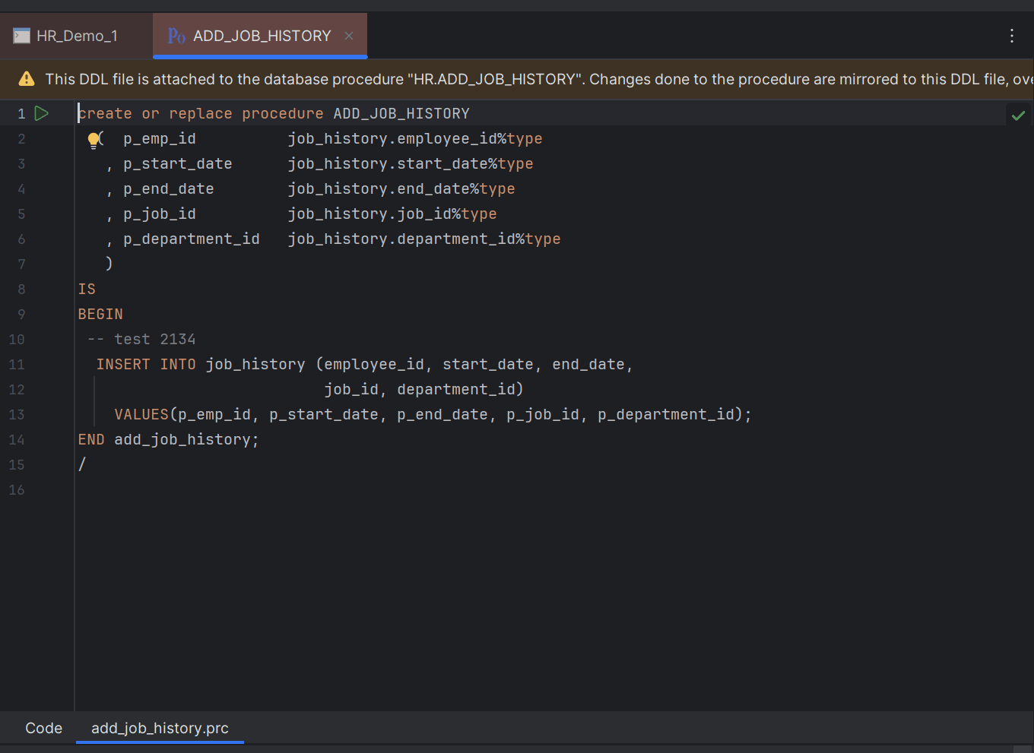Click the END add_job_history line
Viewport: 1034px width, 753px height.
click(x=167, y=439)
